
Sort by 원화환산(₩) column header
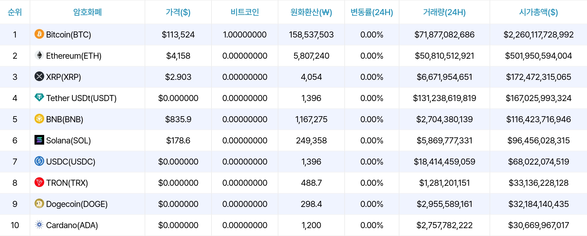point(311,12)
